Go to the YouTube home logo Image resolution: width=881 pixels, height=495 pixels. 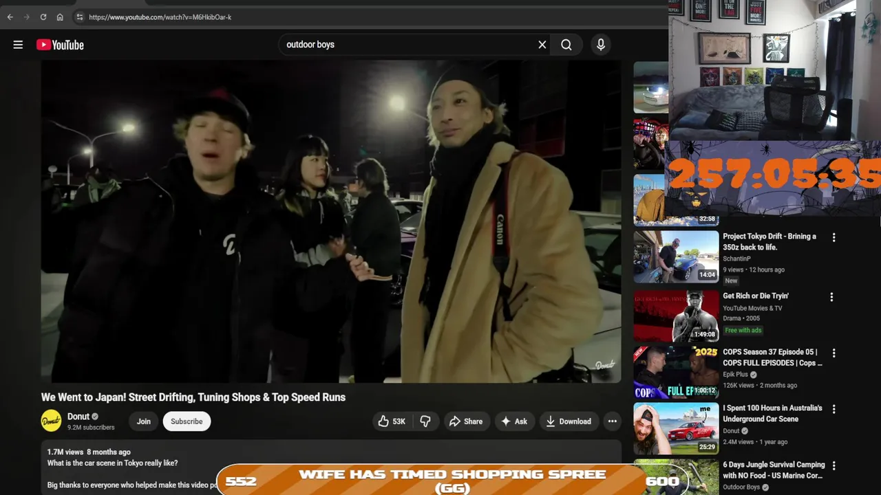click(60, 45)
